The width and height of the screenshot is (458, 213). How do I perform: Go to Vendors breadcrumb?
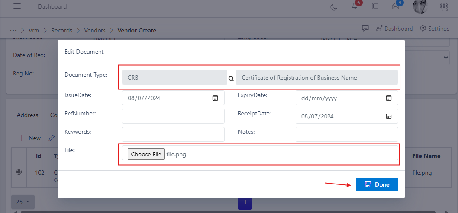pyautogui.click(x=95, y=30)
